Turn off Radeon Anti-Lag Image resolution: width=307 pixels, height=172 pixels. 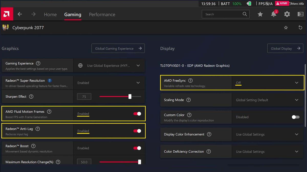coord(137,131)
